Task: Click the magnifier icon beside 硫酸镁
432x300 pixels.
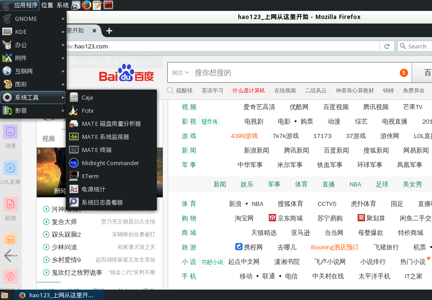Action: tap(170, 90)
